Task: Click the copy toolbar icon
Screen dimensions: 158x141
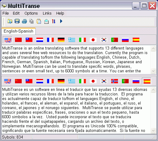Action: pos(31,21)
